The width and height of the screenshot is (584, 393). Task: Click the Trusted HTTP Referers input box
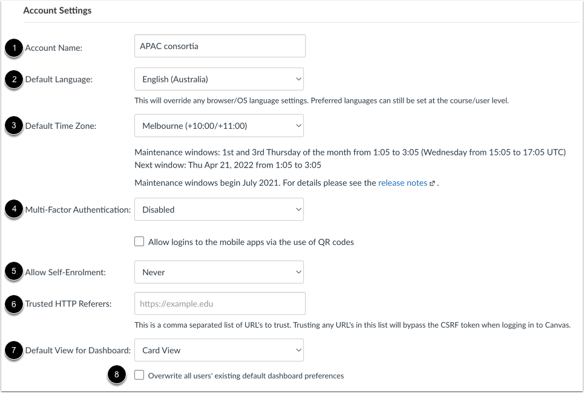tap(219, 303)
